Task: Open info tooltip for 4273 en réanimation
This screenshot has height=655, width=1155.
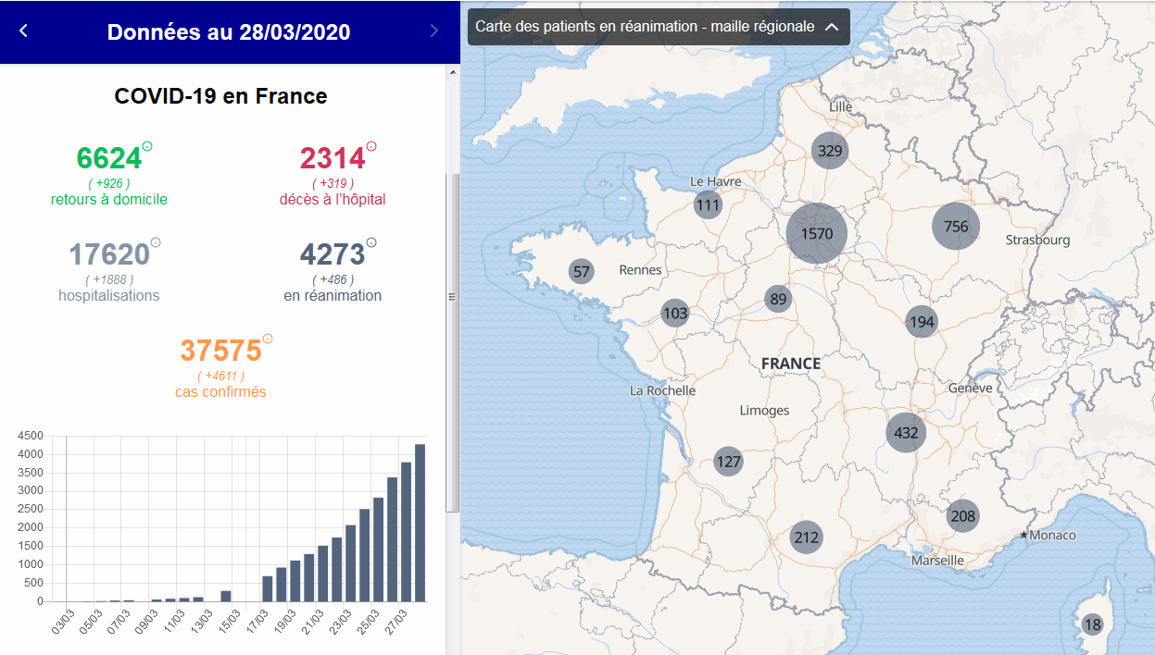Action: tap(372, 241)
